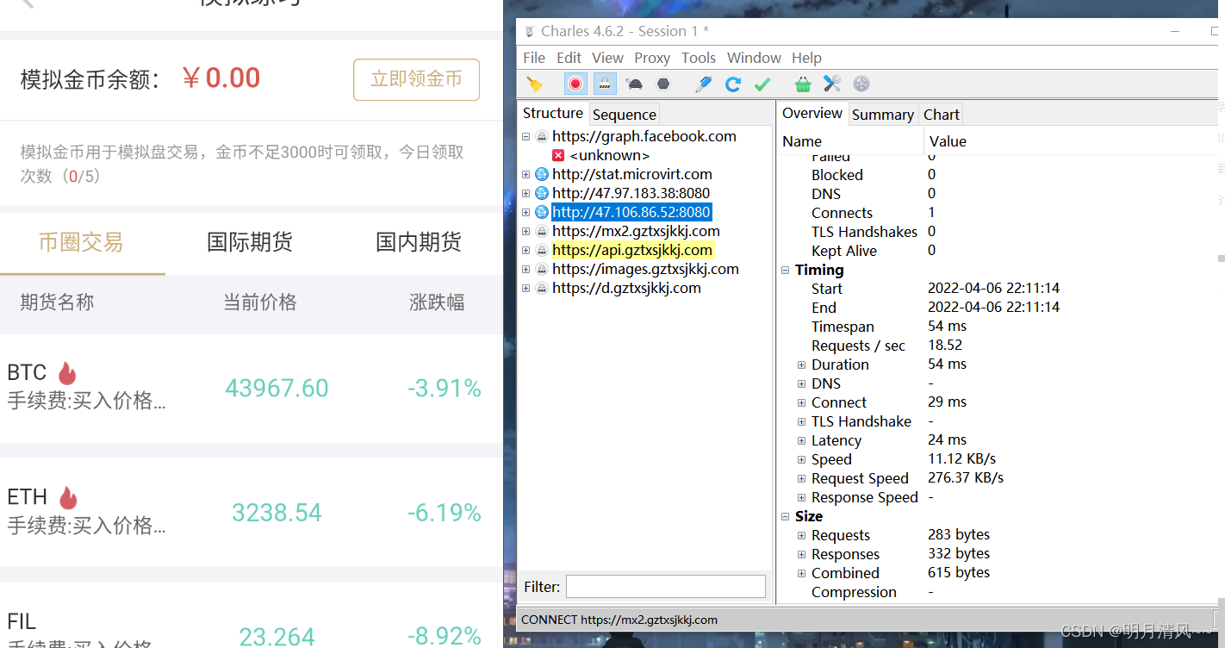The width and height of the screenshot is (1225, 648).
Task: Expand the stat.microvirt.com host node
Action: pos(526,174)
